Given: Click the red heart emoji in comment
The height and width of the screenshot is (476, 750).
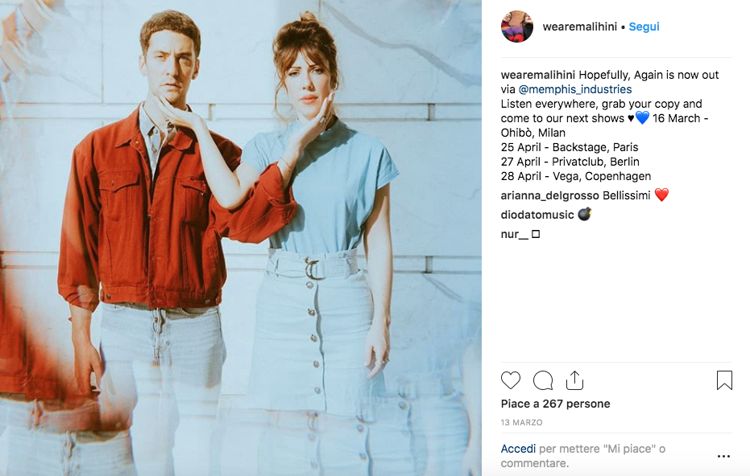Looking at the screenshot, I should tap(661, 195).
